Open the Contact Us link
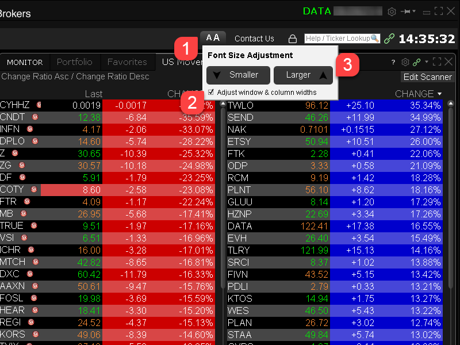 pos(254,39)
